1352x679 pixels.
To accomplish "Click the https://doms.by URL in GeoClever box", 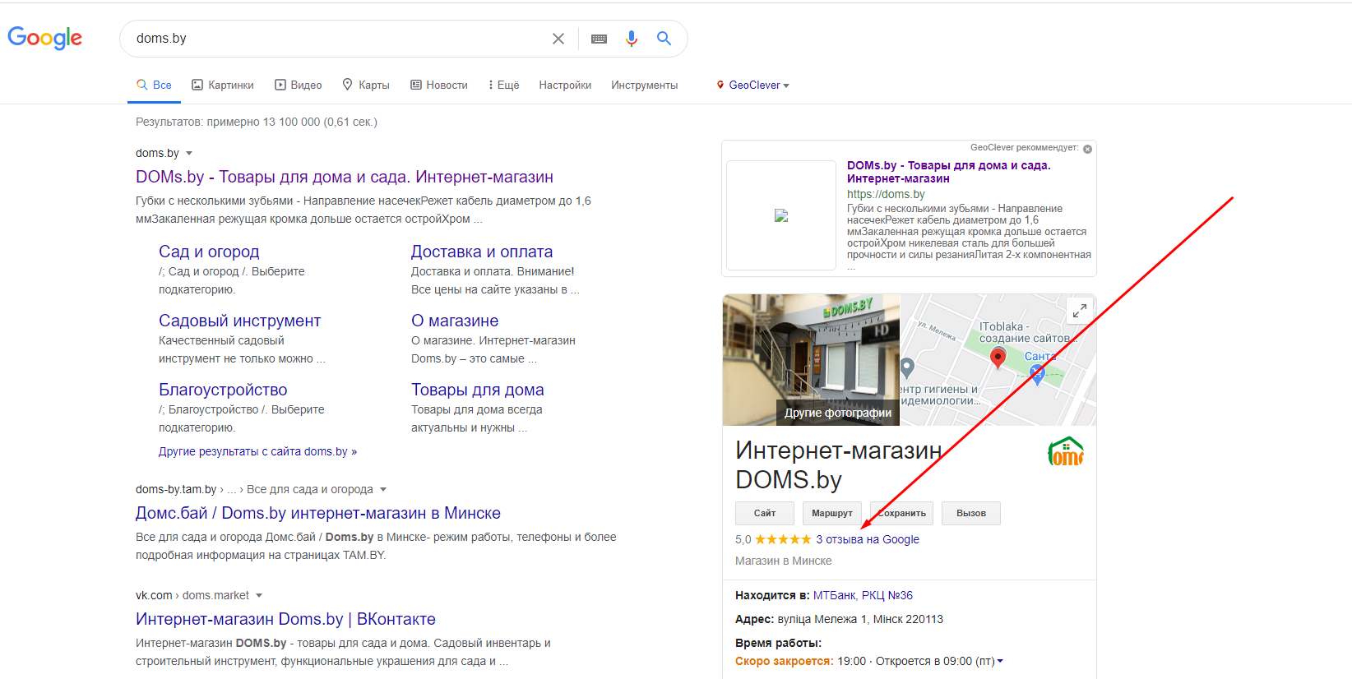I will 886,194.
